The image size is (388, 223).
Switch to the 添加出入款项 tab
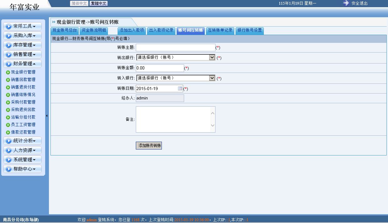pyautogui.click(x=132, y=31)
